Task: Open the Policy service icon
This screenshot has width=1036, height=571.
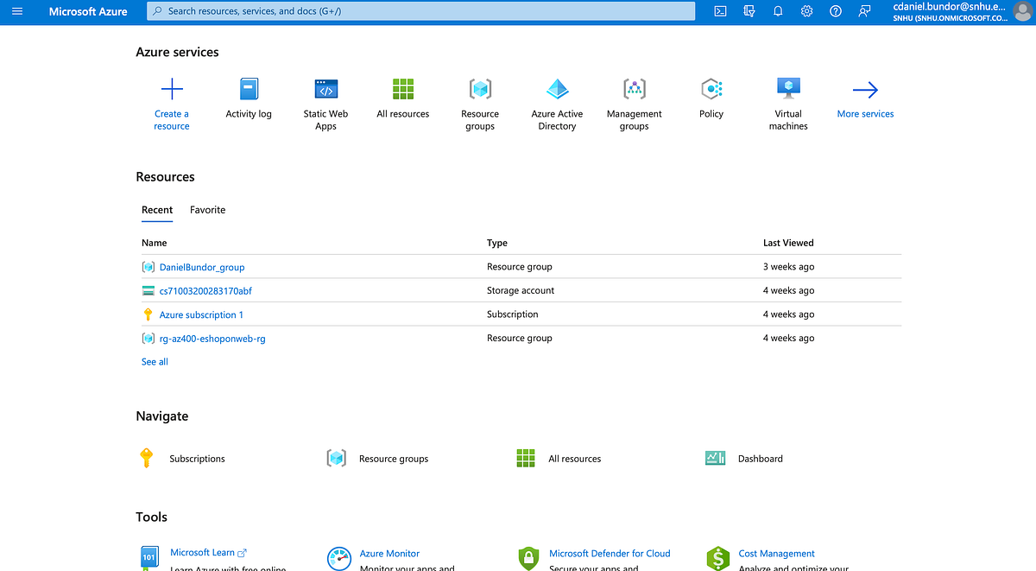Action: point(711,89)
